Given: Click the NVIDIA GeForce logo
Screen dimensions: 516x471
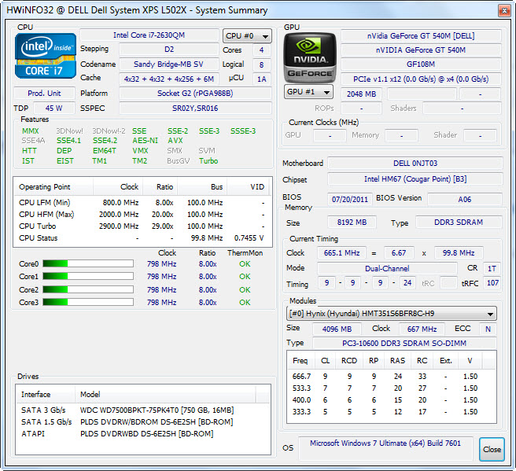Looking at the screenshot, I should [x=310, y=57].
